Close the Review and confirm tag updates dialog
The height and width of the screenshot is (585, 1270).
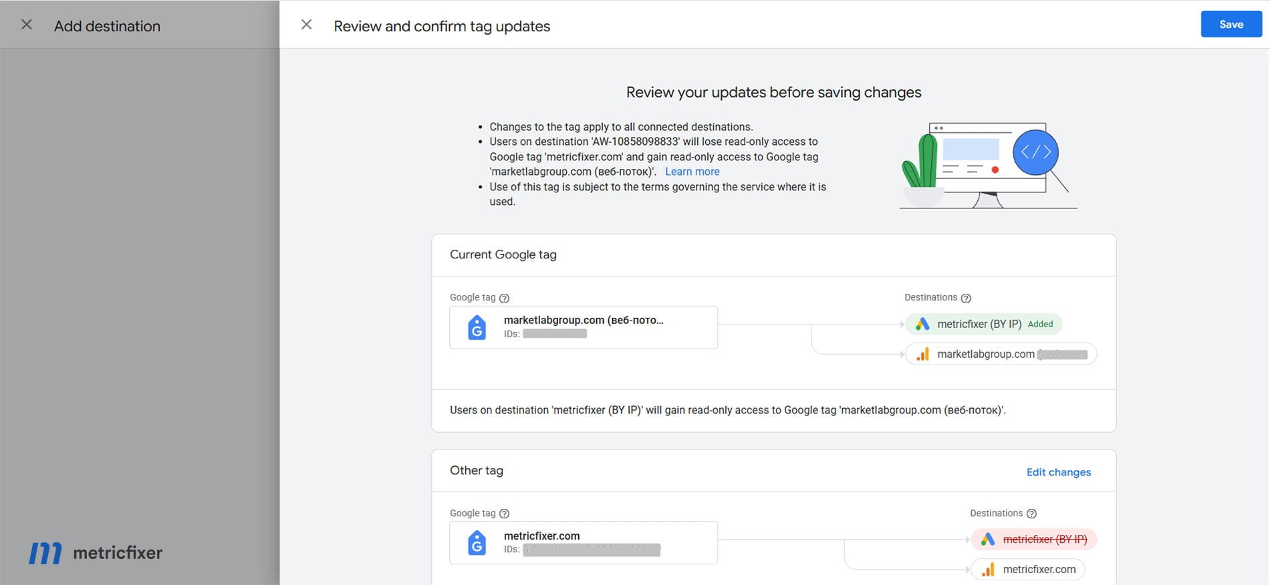[306, 25]
